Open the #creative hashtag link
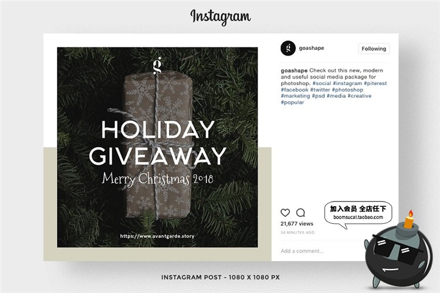Viewport: 440px width, 293px height. (360, 96)
